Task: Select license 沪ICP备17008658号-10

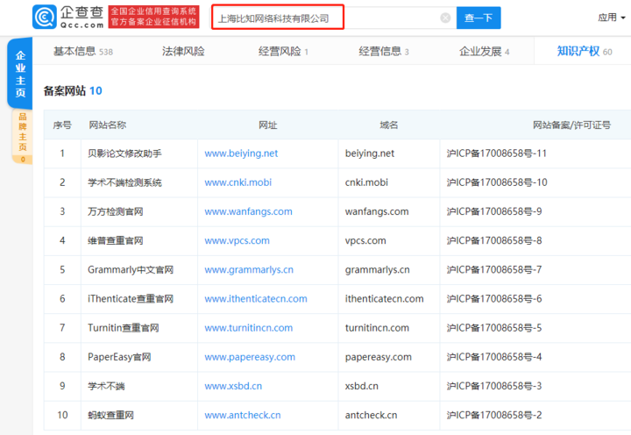Action: (x=497, y=182)
